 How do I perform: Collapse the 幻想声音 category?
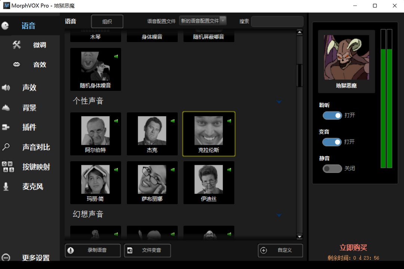(x=279, y=215)
